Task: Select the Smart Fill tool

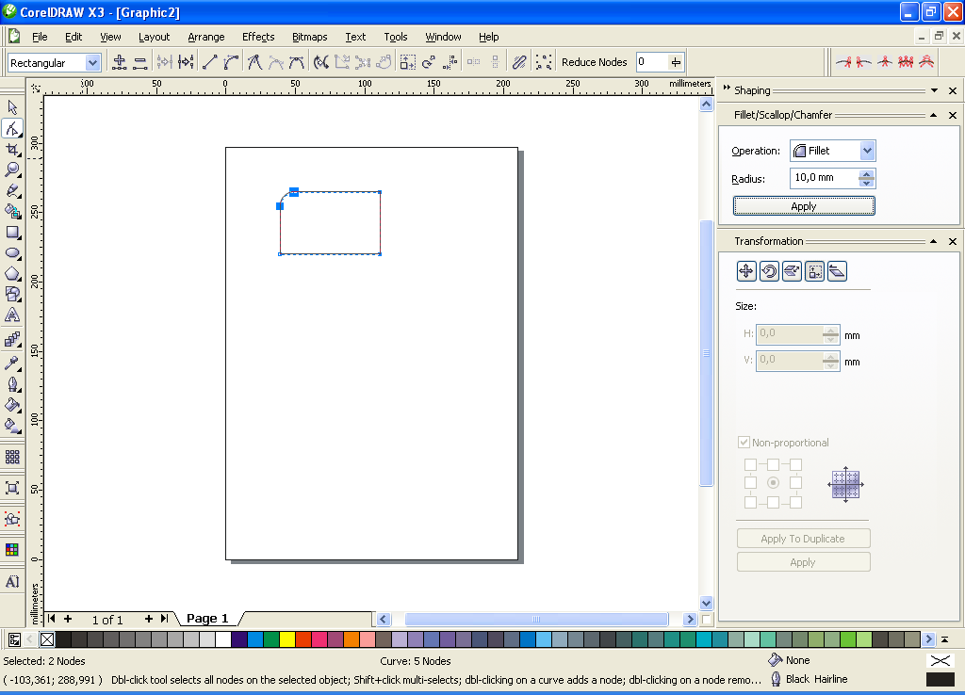Action: [x=12, y=212]
